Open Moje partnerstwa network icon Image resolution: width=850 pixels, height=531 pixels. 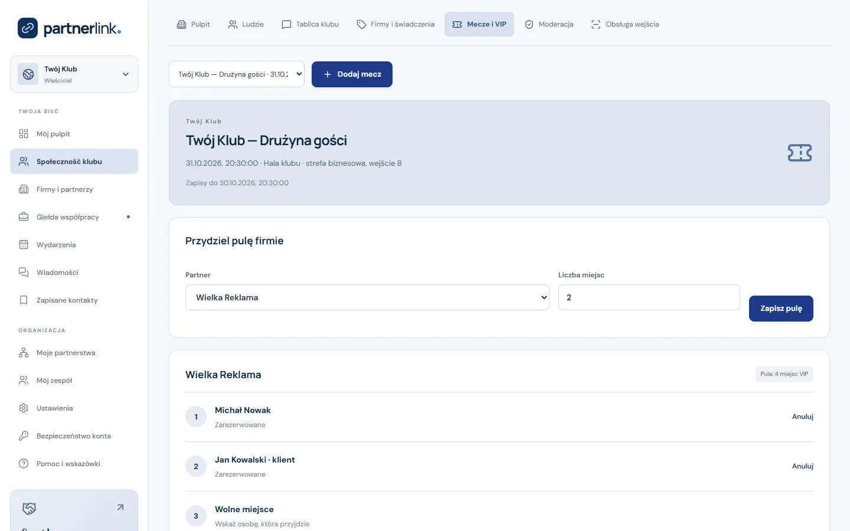24,353
